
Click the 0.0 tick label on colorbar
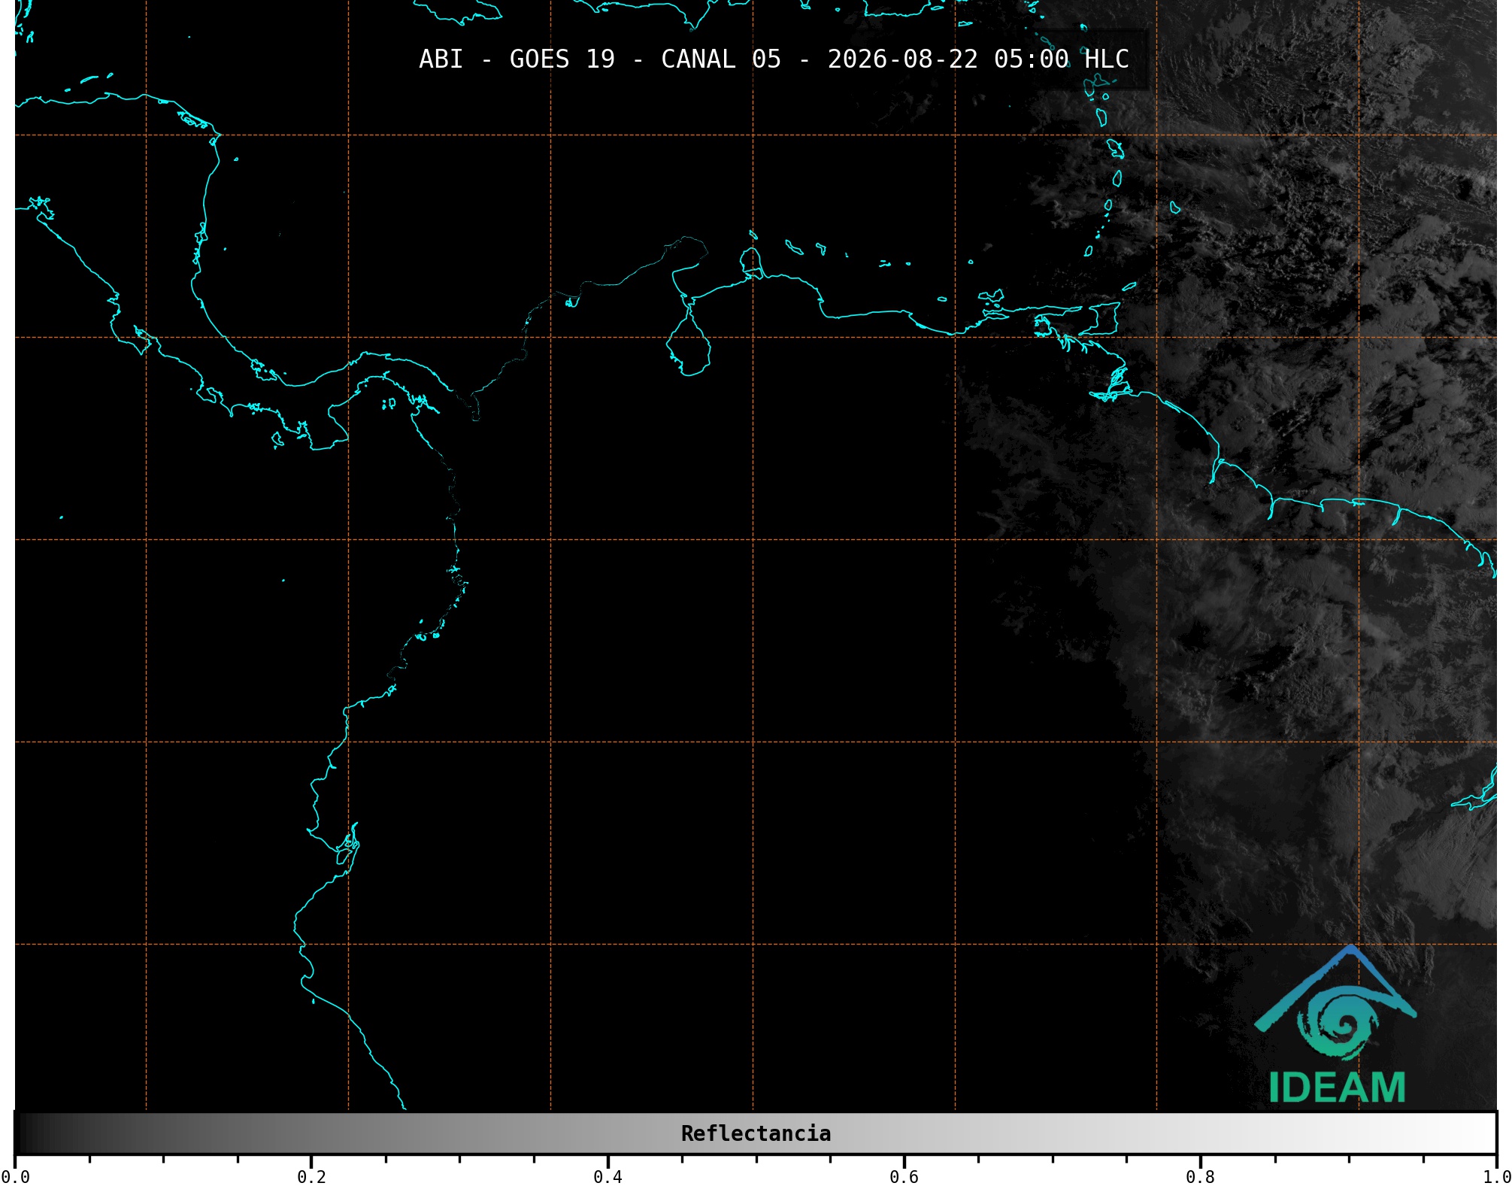[15, 1177]
